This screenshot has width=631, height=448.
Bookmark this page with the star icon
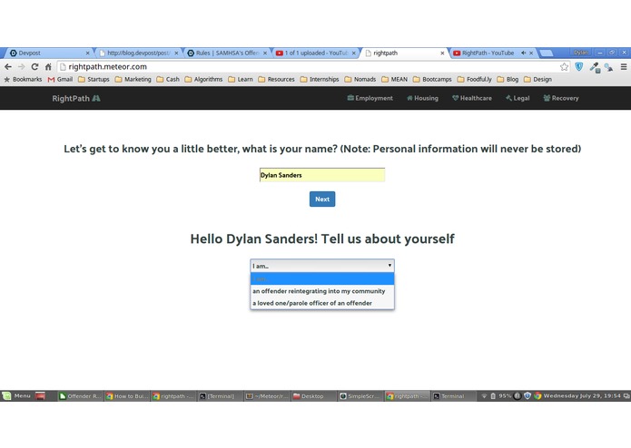(x=564, y=67)
